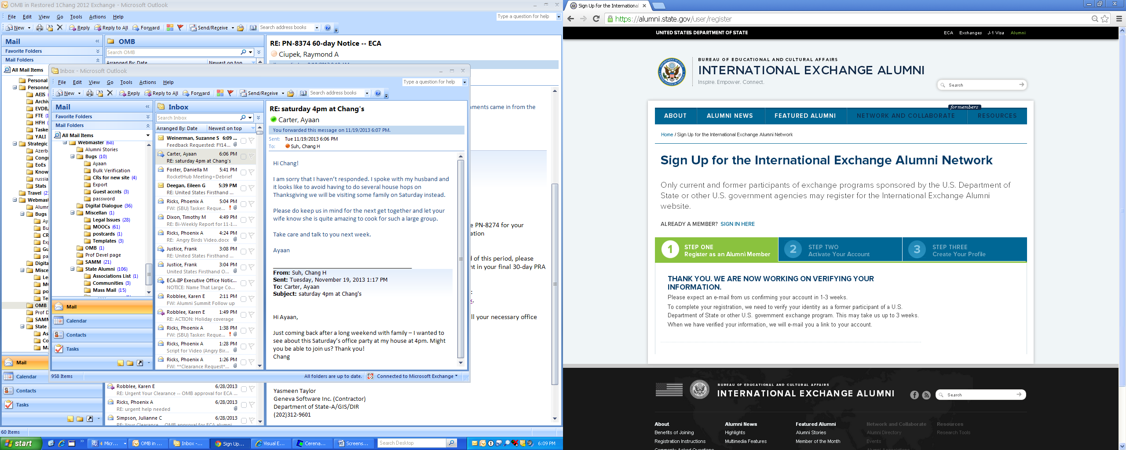Open the All Mail Items dropdown in Inbox window
This screenshot has height=450, width=1126.
(148, 135)
